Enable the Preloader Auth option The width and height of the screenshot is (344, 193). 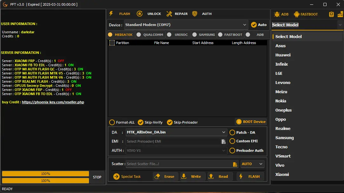(232, 151)
